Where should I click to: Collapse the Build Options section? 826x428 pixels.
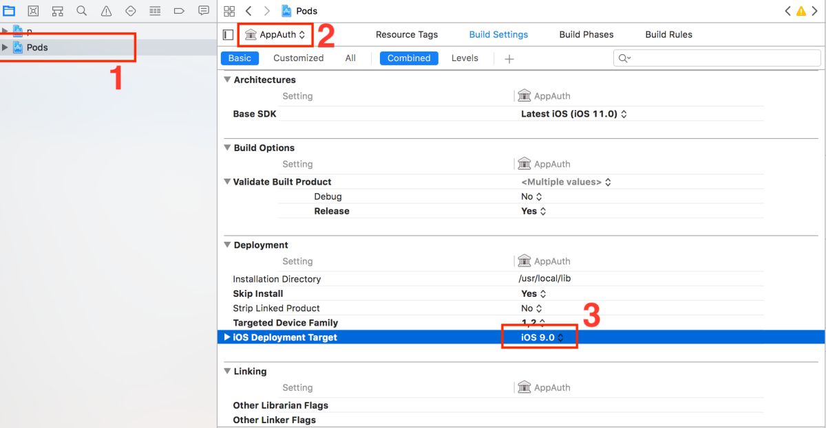point(228,148)
